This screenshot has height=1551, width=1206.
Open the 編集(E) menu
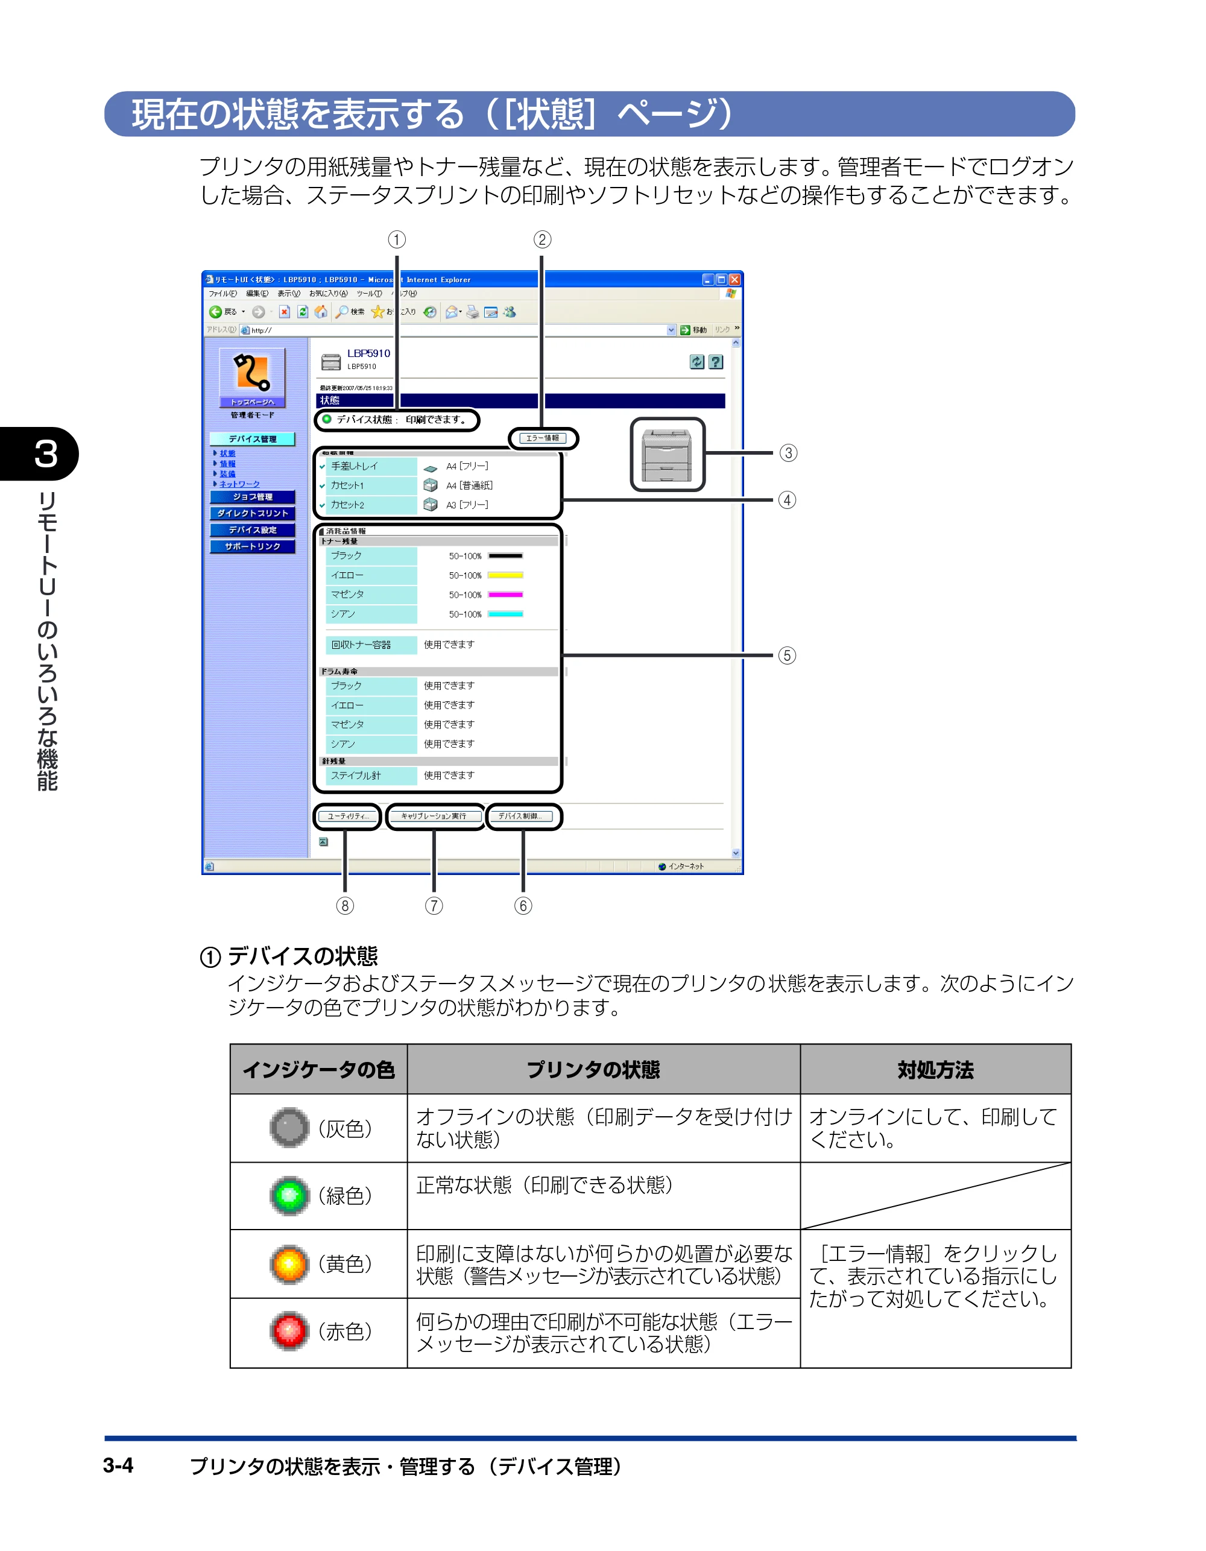[257, 293]
